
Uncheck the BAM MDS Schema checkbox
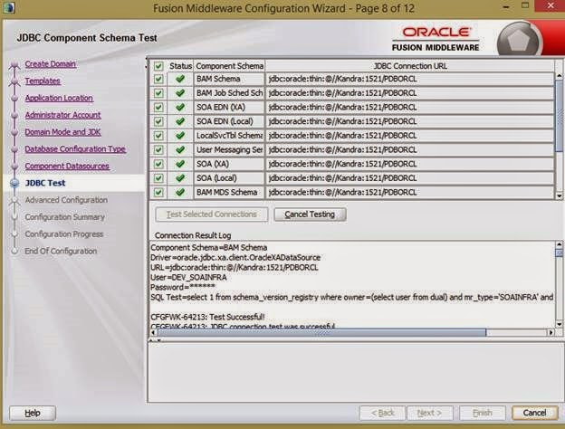coord(158,193)
